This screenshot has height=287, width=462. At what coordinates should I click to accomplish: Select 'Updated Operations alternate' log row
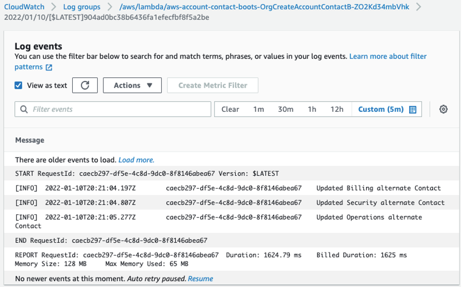point(232,221)
